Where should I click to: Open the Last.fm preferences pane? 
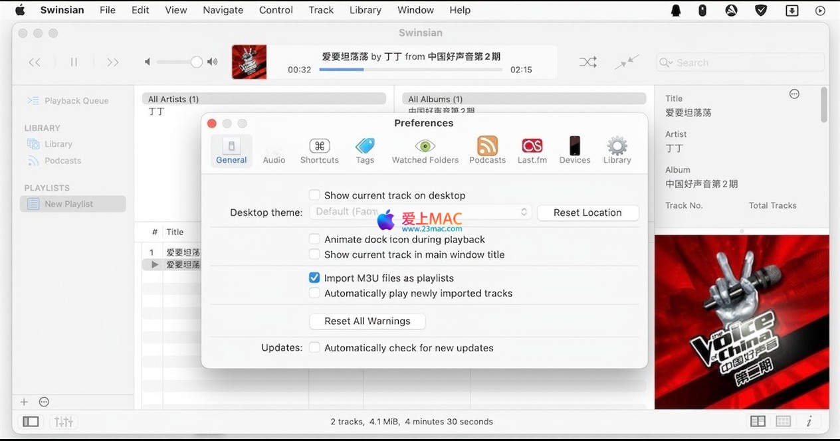(x=532, y=151)
